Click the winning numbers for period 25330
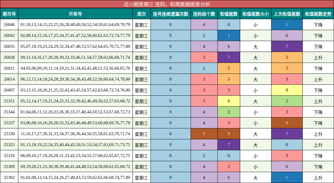Viewport: 334px width, 183px height. [75, 134]
